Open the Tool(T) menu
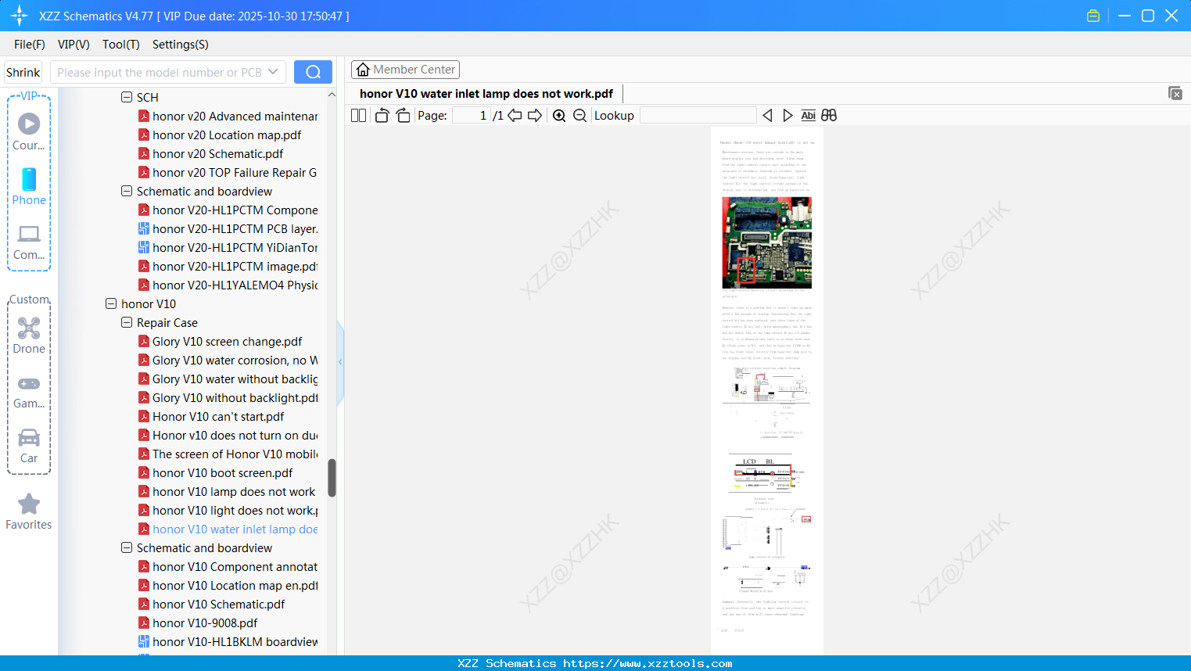The image size is (1191, 671). tap(121, 45)
